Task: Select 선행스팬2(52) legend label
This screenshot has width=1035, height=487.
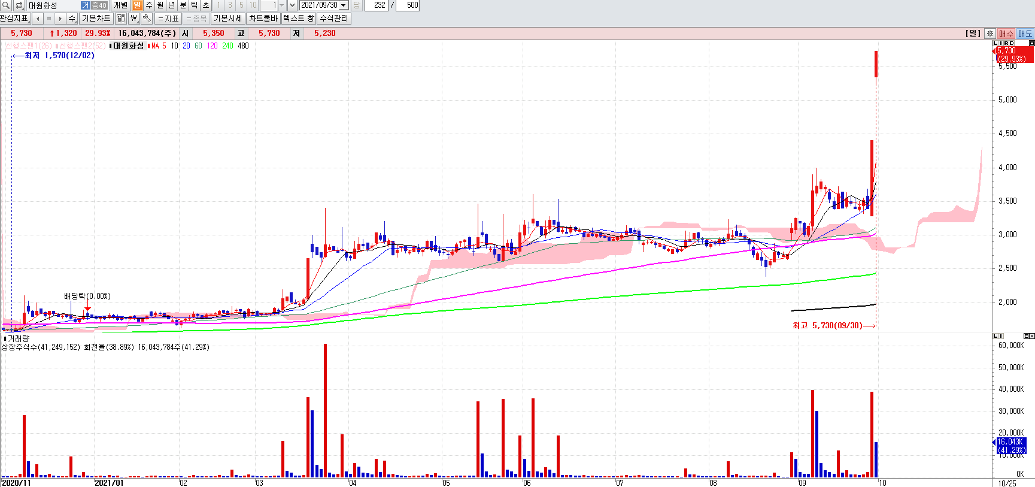Action: point(82,46)
